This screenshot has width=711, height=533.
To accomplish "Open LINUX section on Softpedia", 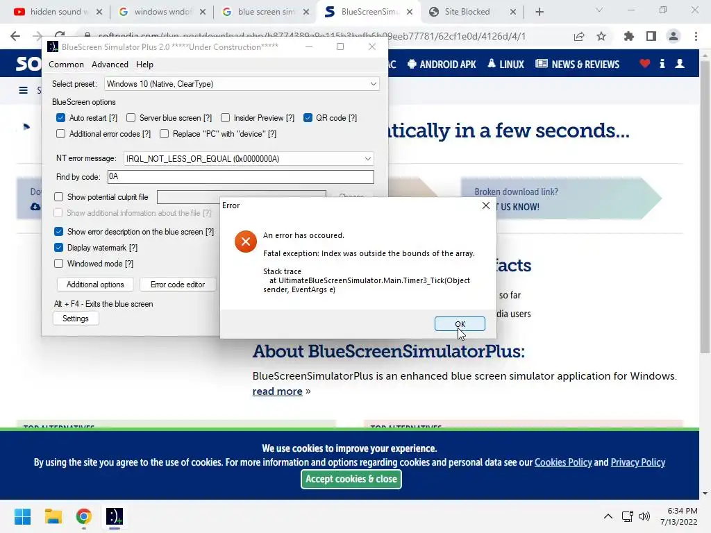I will [505, 65].
